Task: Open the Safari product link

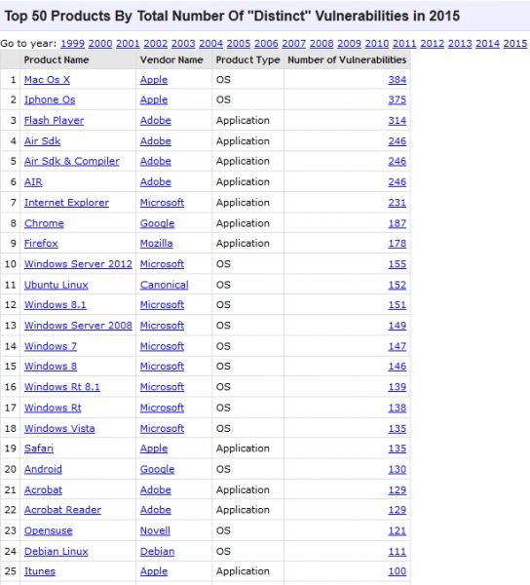Action: pos(39,448)
